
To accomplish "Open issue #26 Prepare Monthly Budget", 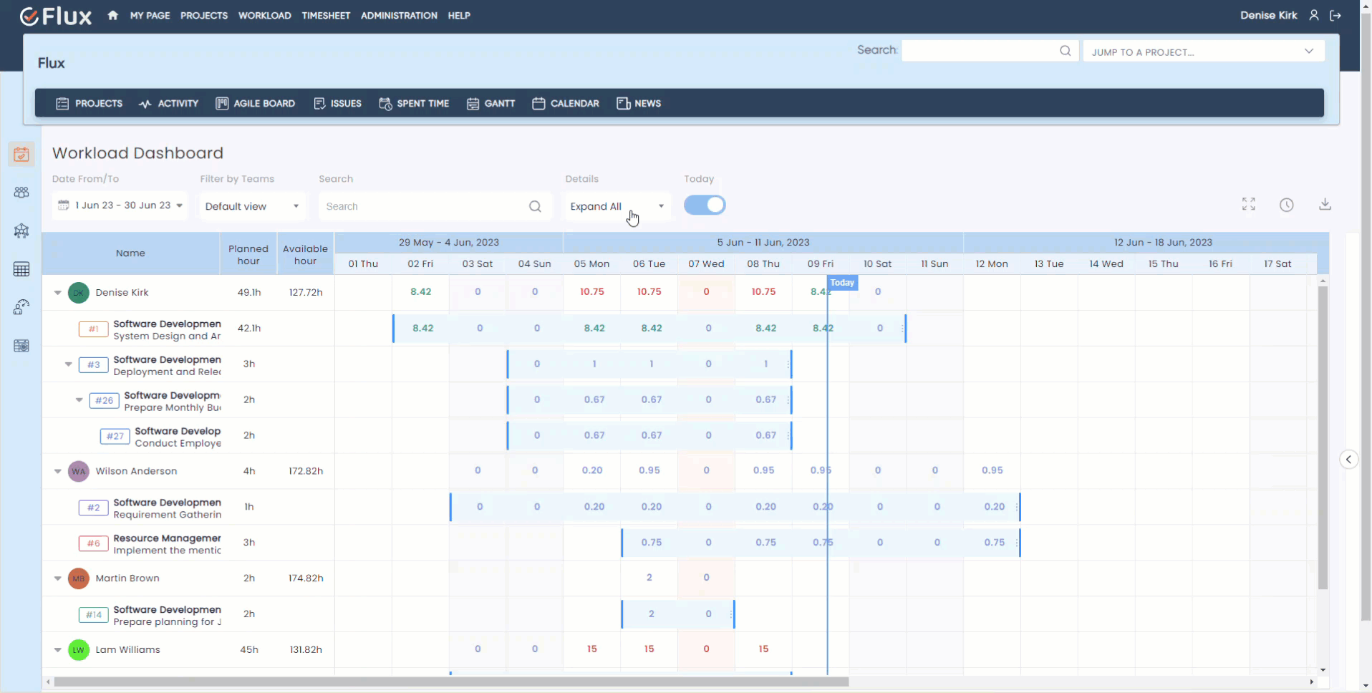I will [x=103, y=400].
